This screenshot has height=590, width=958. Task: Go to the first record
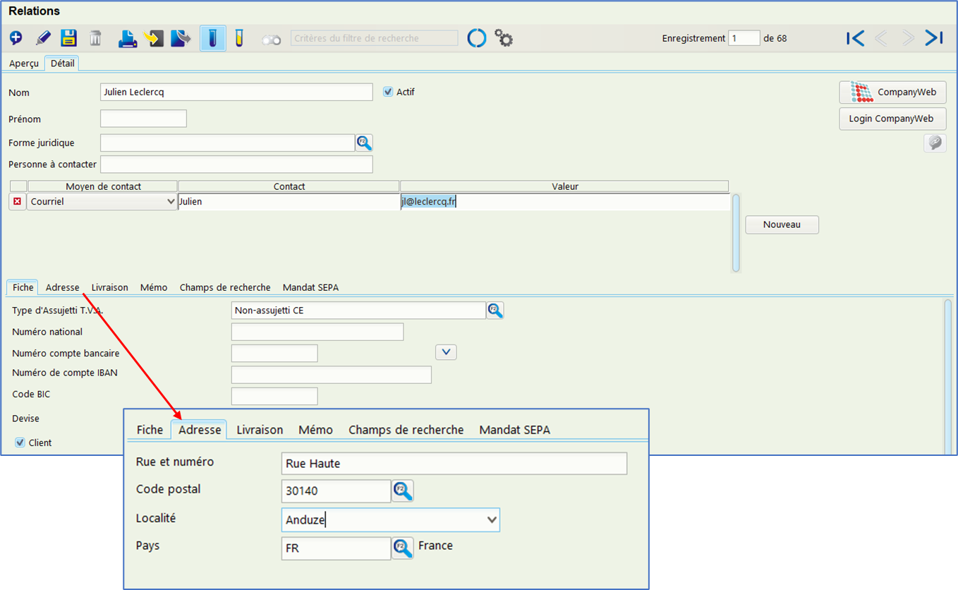click(855, 38)
